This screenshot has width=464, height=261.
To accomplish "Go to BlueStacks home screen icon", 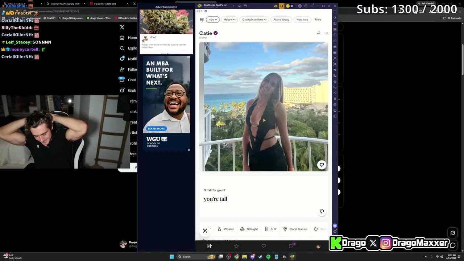I will 240,6.
